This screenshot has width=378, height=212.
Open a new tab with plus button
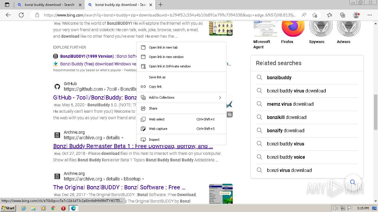pos(160,5)
